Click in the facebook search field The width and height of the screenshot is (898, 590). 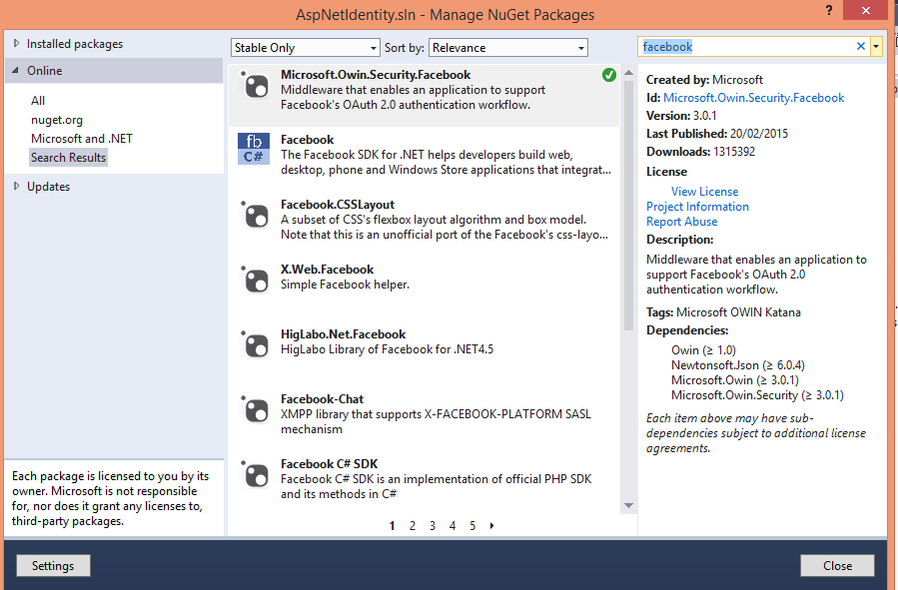pos(744,47)
